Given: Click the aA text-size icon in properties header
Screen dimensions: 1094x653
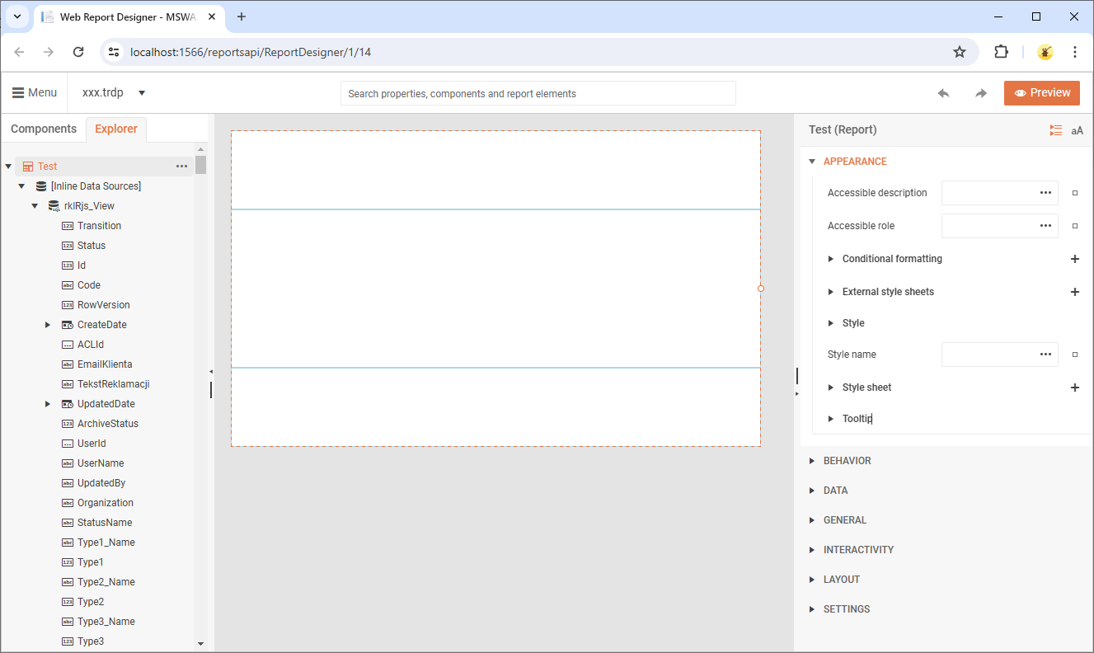Looking at the screenshot, I should (1077, 129).
